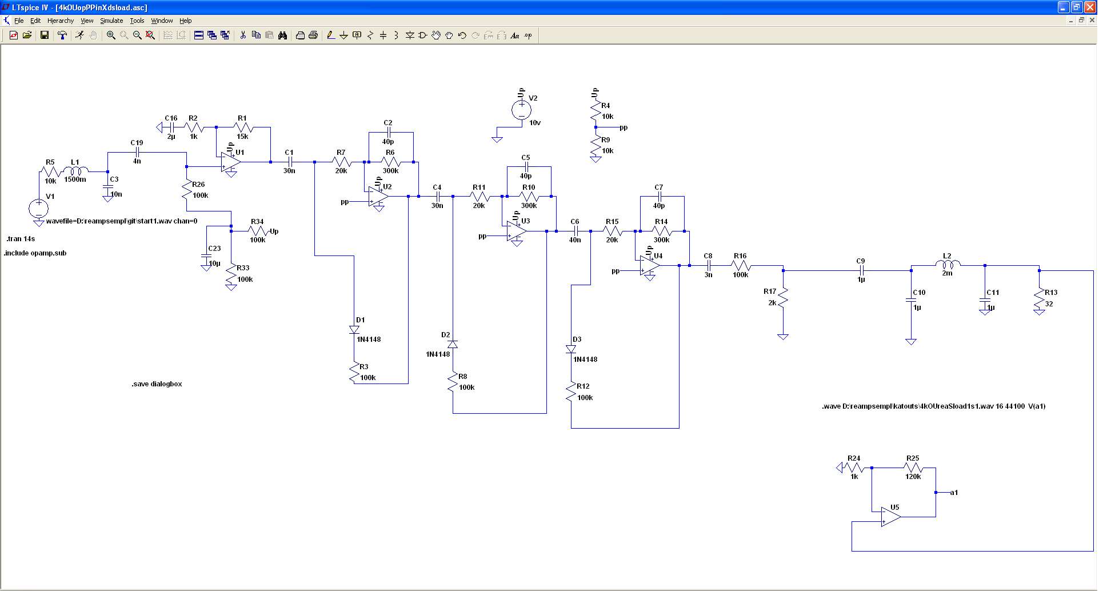Click the Zoom In magnifier icon
Image resolution: width=1099 pixels, height=591 pixels.
click(x=111, y=35)
